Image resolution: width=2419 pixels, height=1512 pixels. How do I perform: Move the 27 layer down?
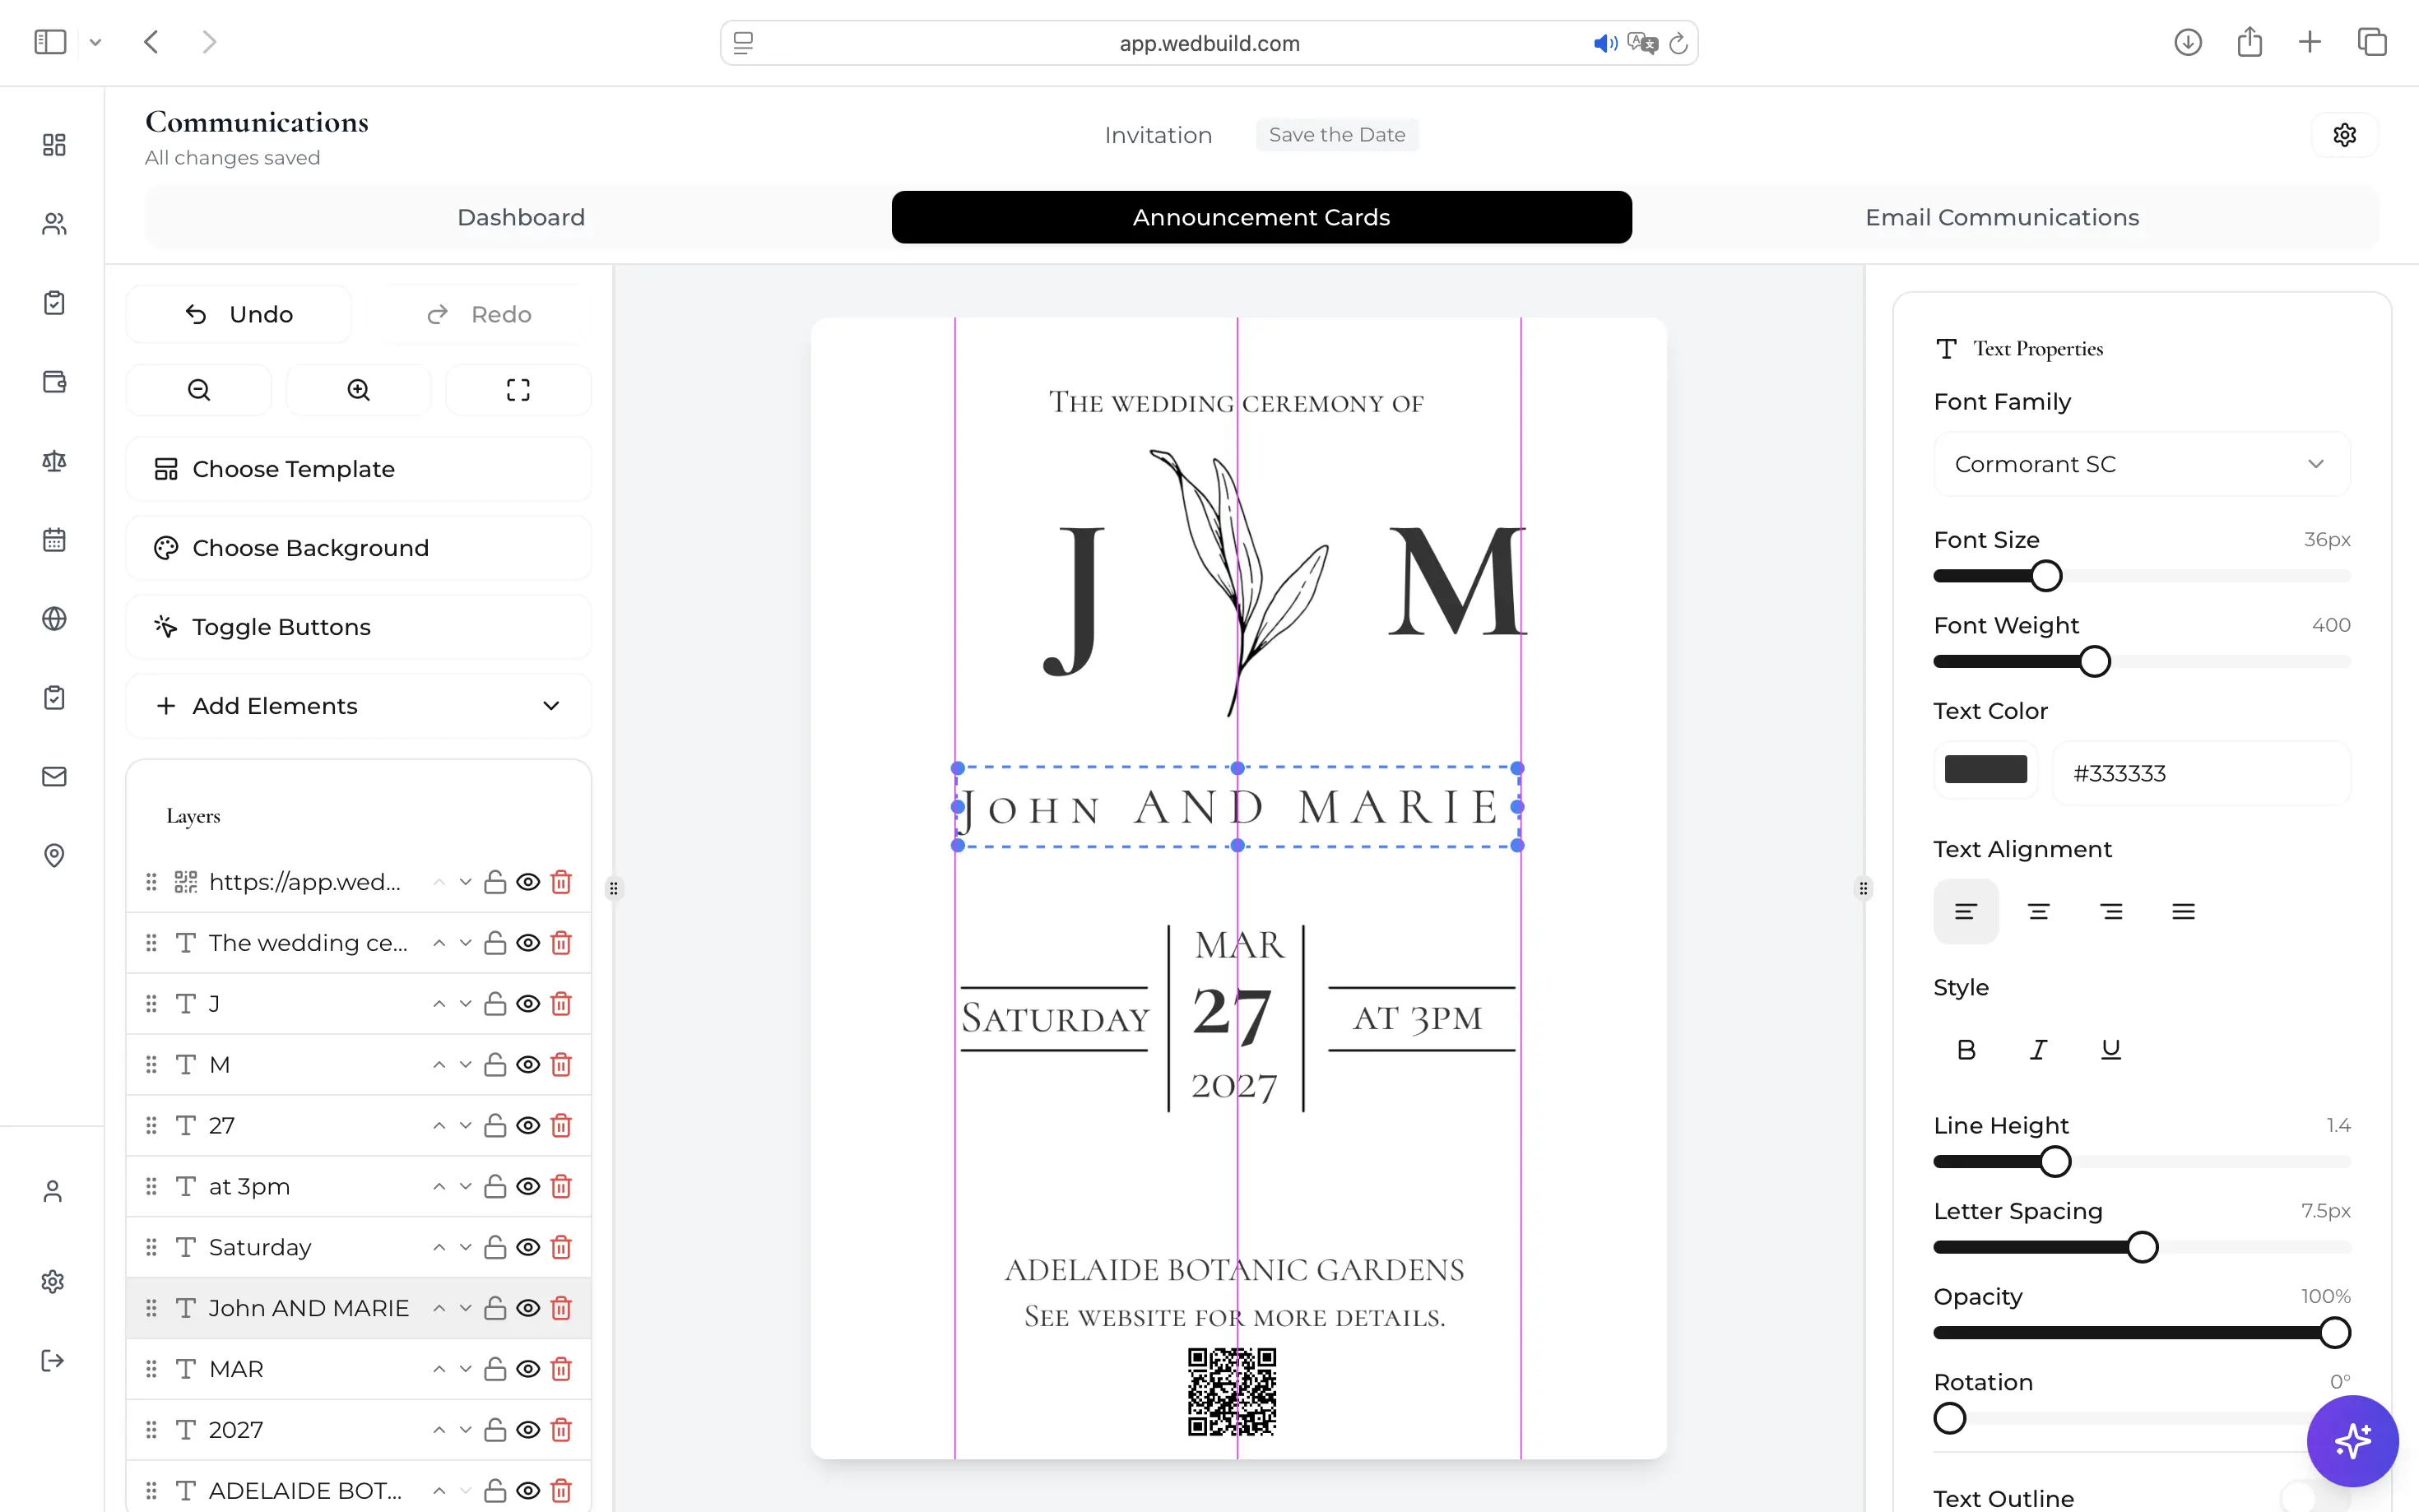point(465,1126)
